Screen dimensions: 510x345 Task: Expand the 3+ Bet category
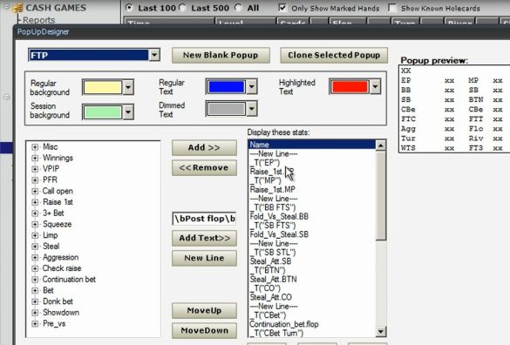(35, 213)
